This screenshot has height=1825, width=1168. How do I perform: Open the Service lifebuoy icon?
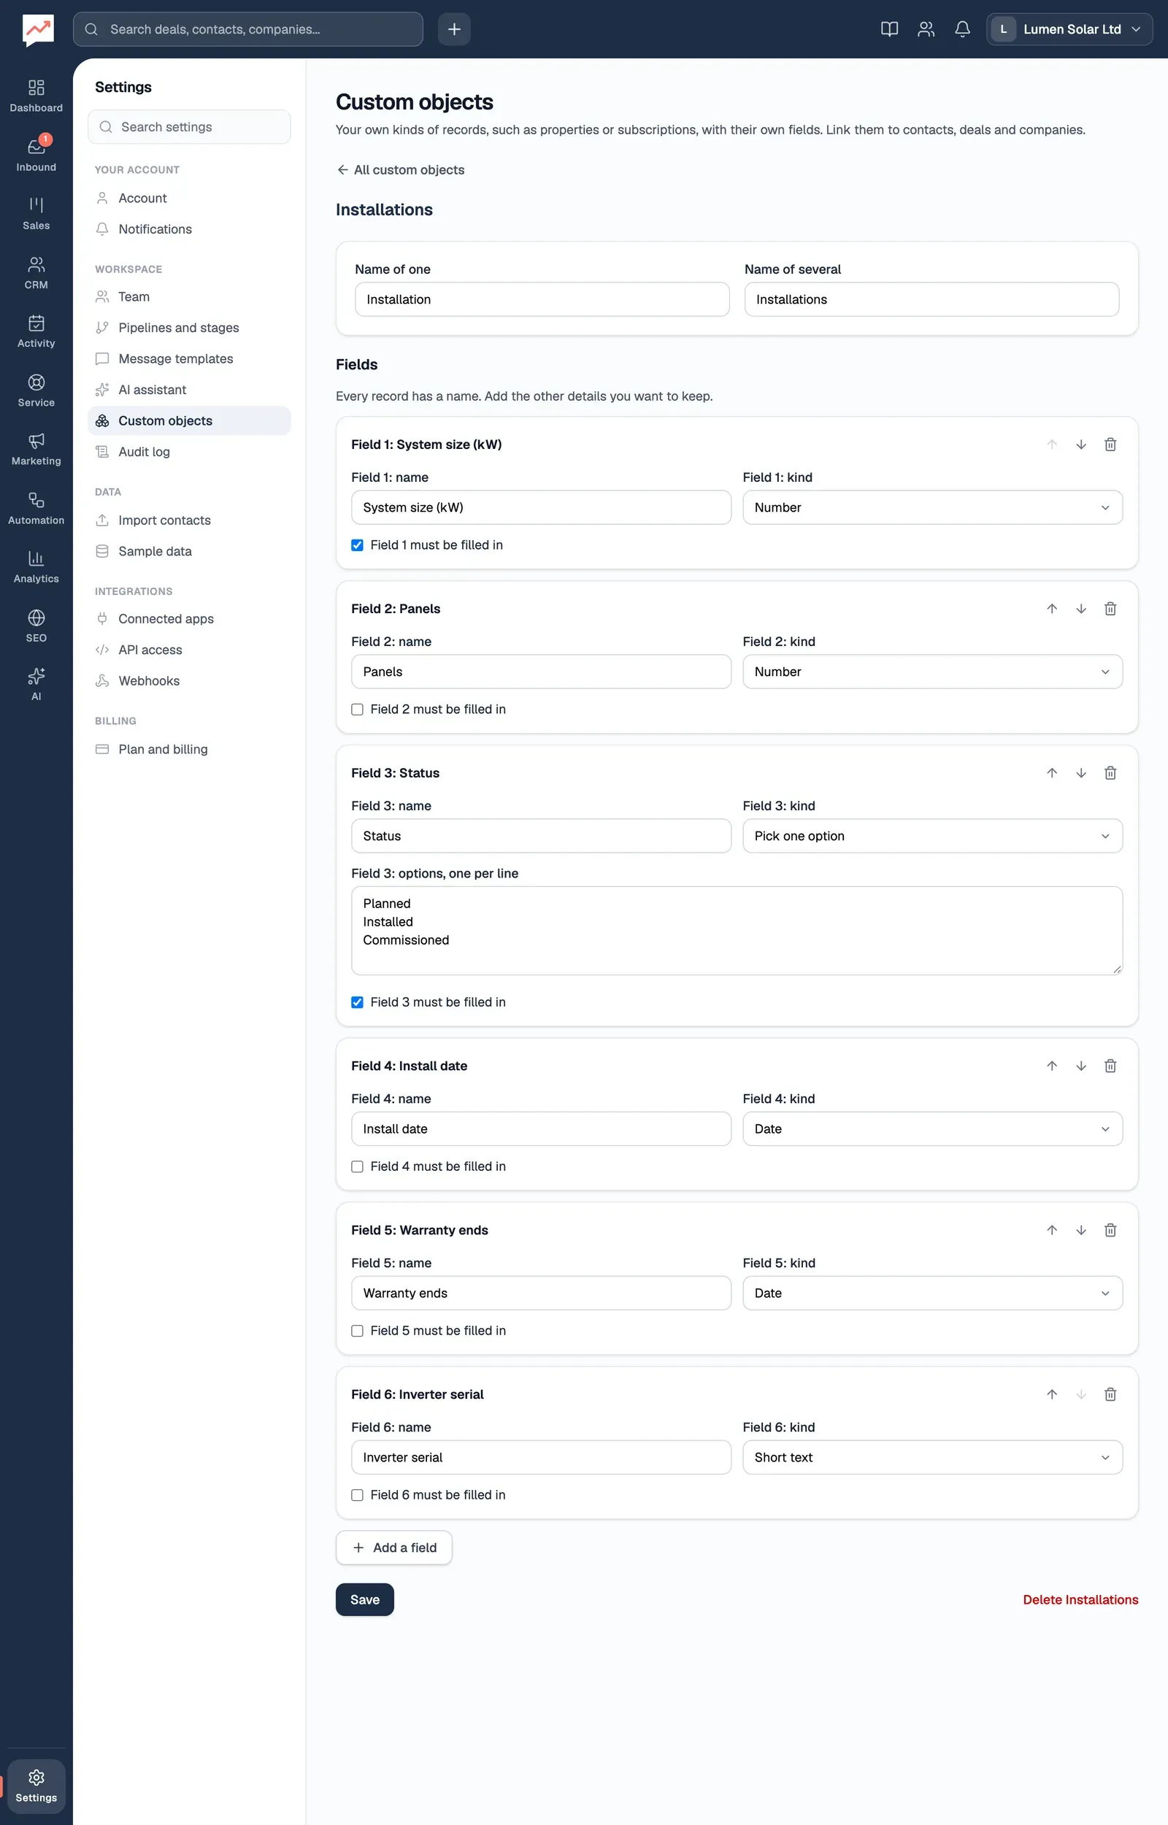pyautogui.click(x=36, y=391)
